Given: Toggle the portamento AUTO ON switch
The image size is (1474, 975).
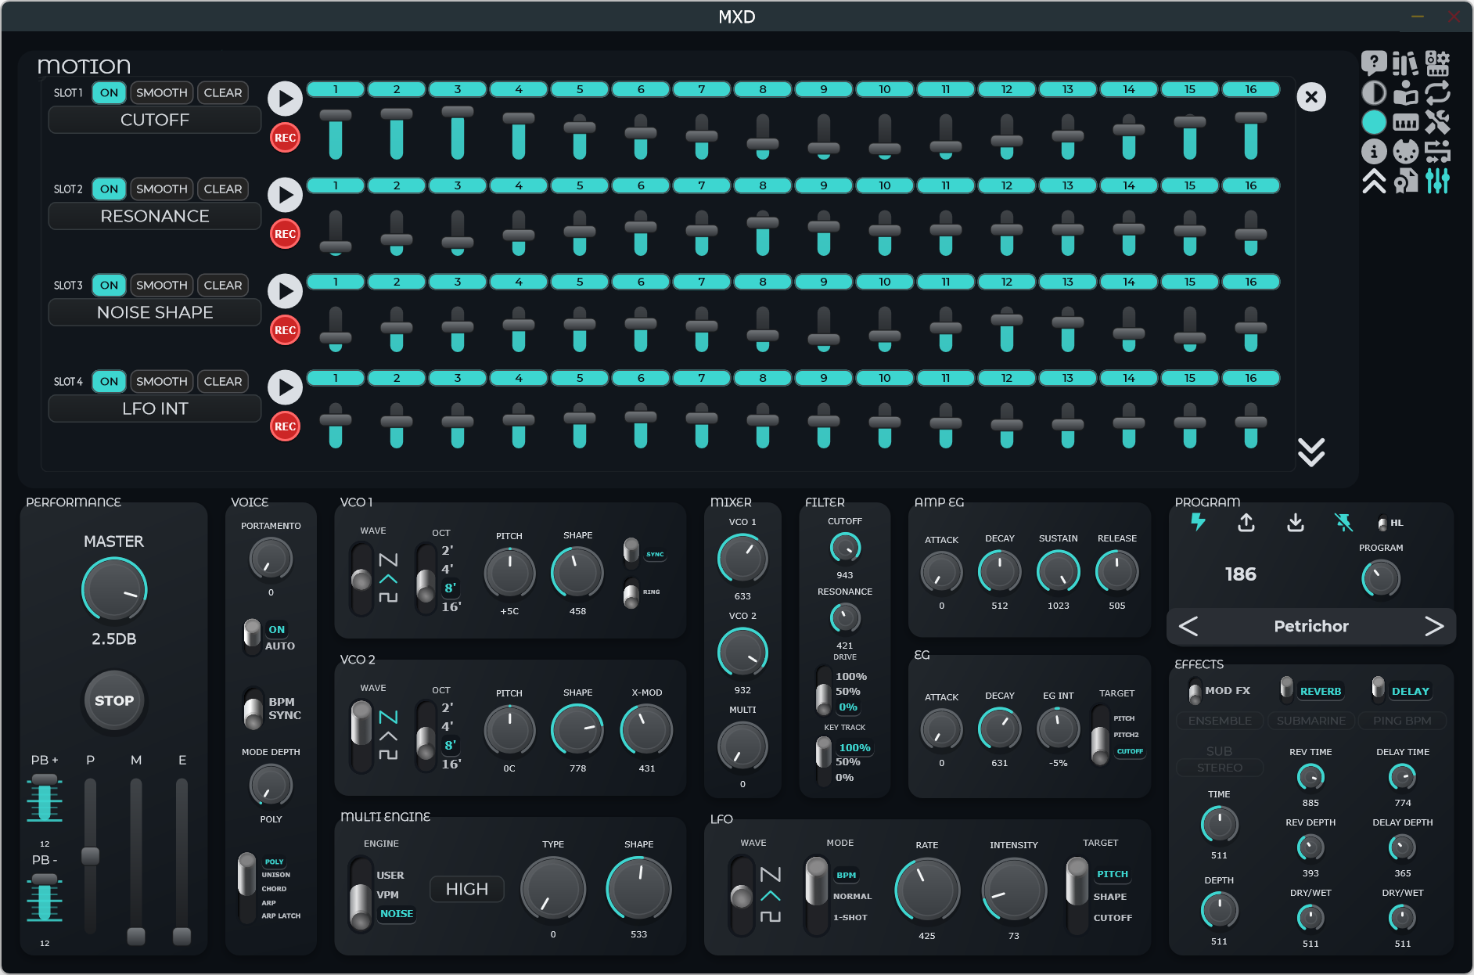Looking at the screenshot, I should [252, 635].
